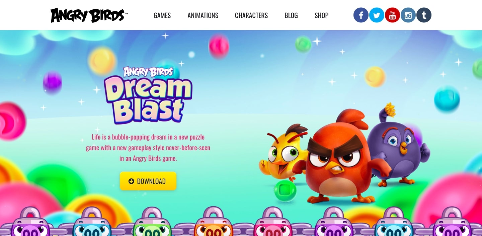Open the Tumblr social icon

tap(424, 15)
